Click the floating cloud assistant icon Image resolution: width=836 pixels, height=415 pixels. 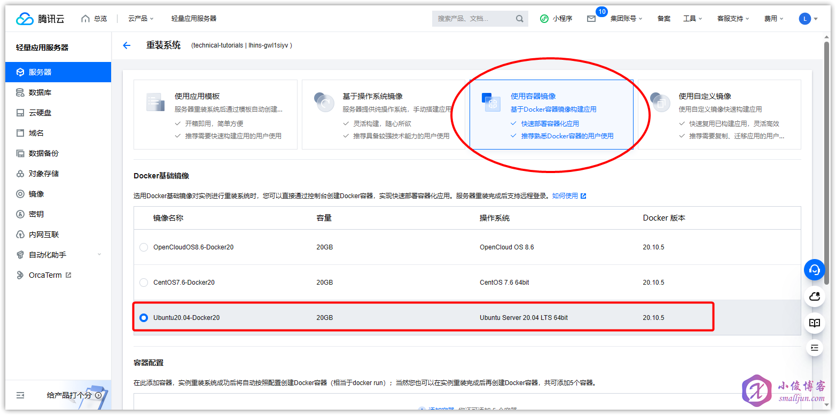tap(815, 296)
